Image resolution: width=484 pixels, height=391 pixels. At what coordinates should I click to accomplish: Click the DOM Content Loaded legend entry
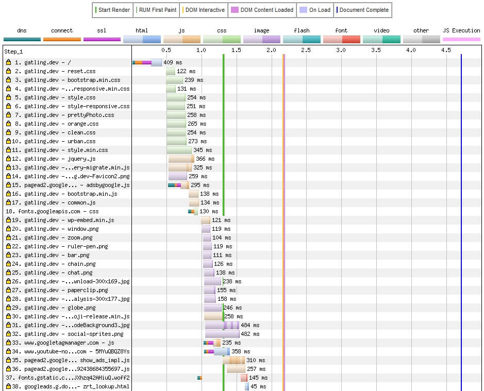(x=263, y=10)
